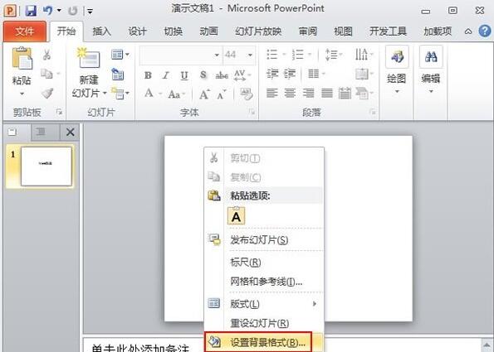
Task: Open the 加载项 tab
Action: pyautogui.click(x=438, y=31)
